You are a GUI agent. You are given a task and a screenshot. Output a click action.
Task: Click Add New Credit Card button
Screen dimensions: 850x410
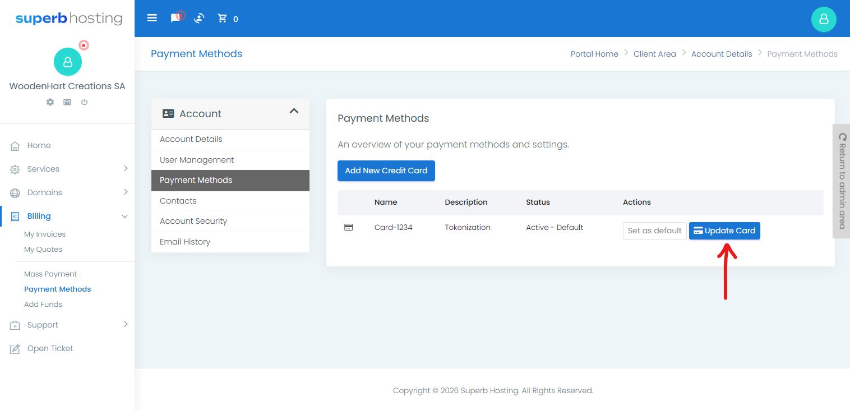(x=386, y=171)
